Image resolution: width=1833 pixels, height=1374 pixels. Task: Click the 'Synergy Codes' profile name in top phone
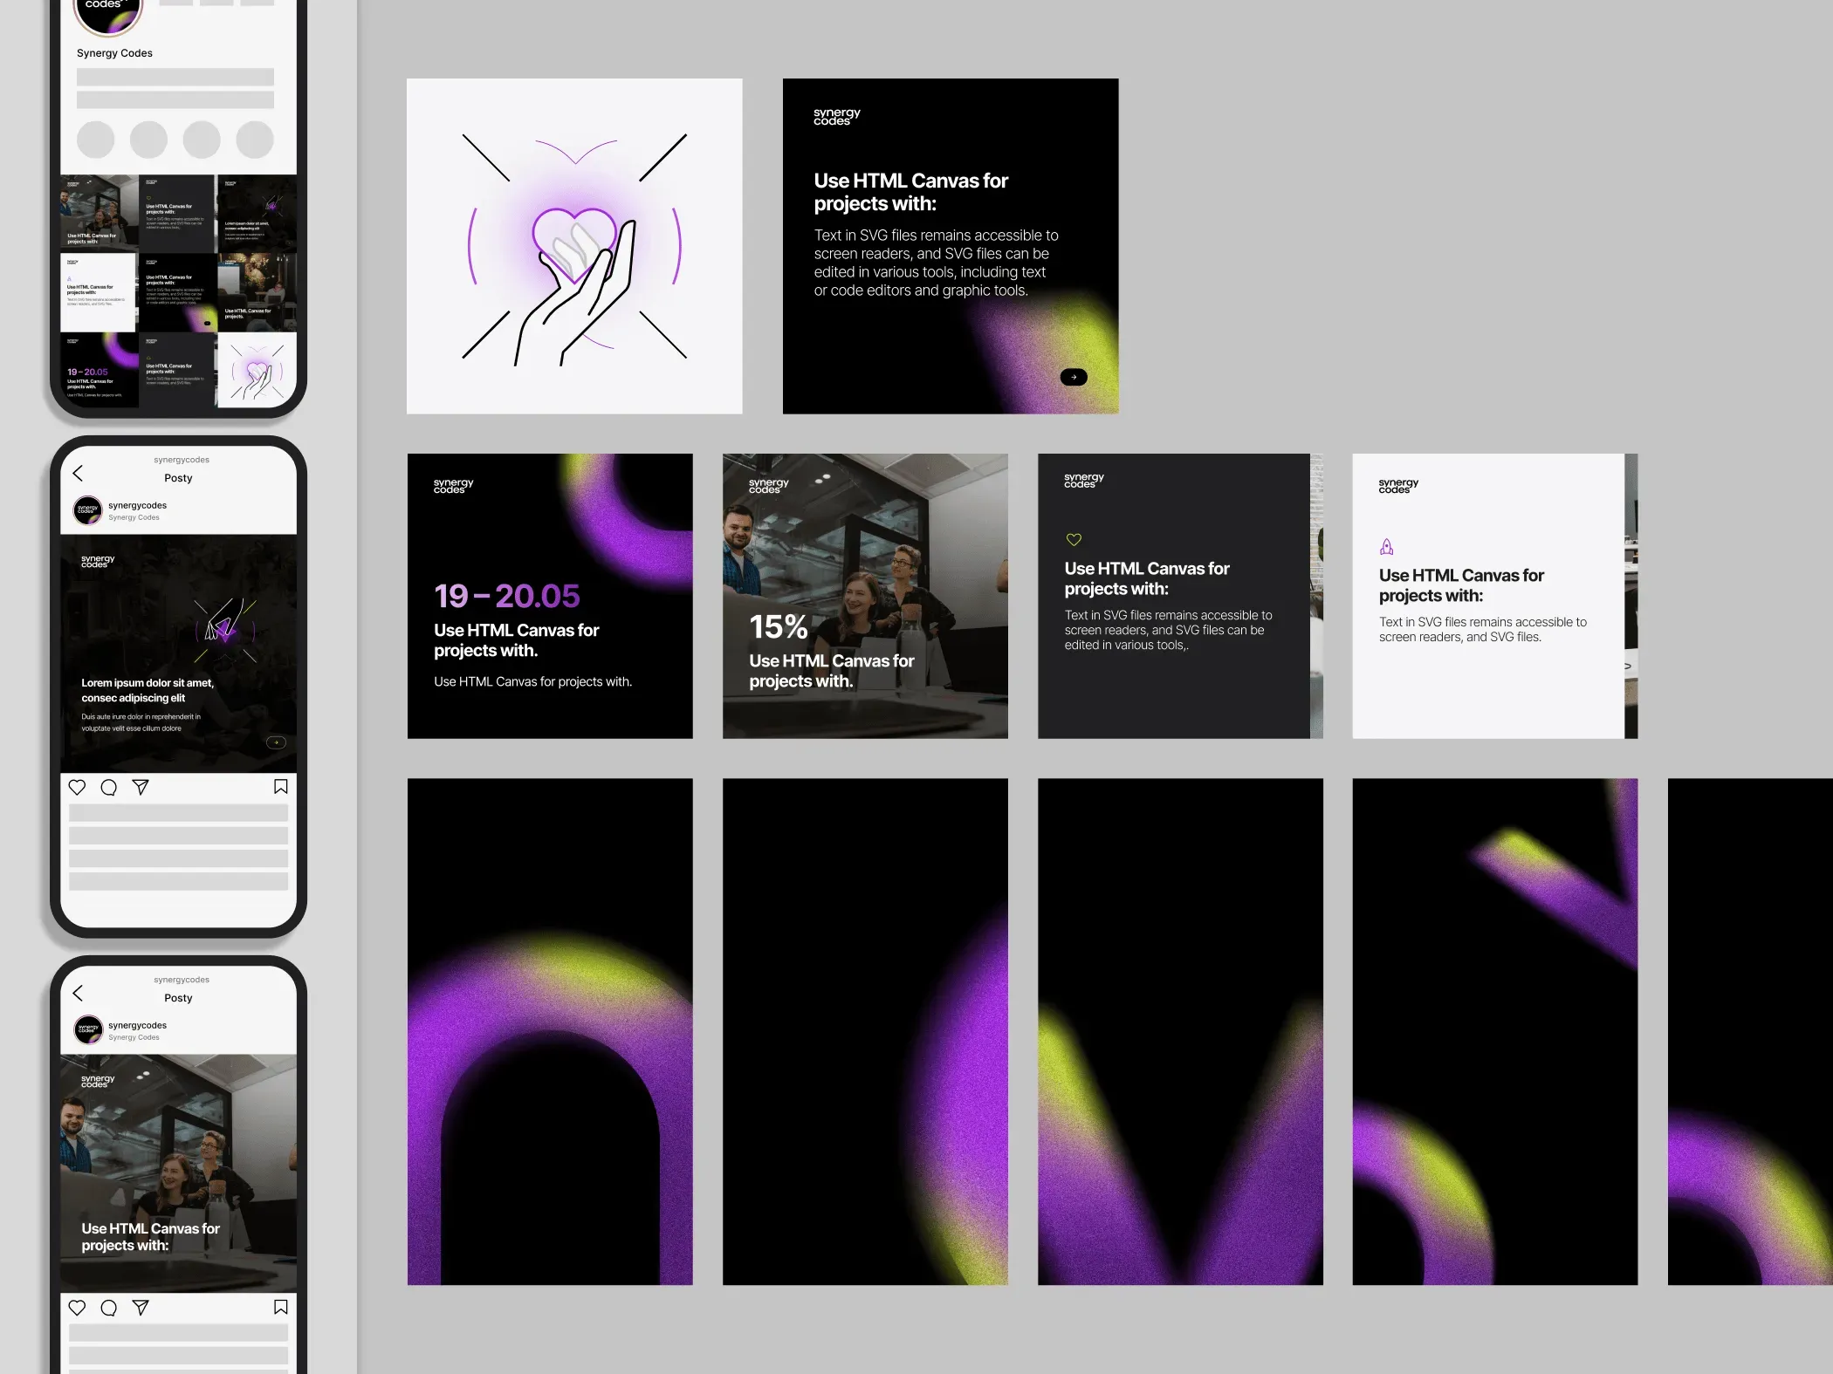tap(114, 53)
